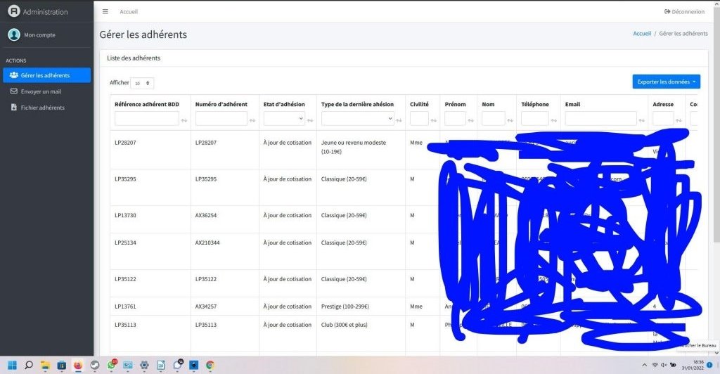Screen dimensions: 720x374
Task: Open Type de la dernière adhésion dropdown
Action: tap(358, 119)
